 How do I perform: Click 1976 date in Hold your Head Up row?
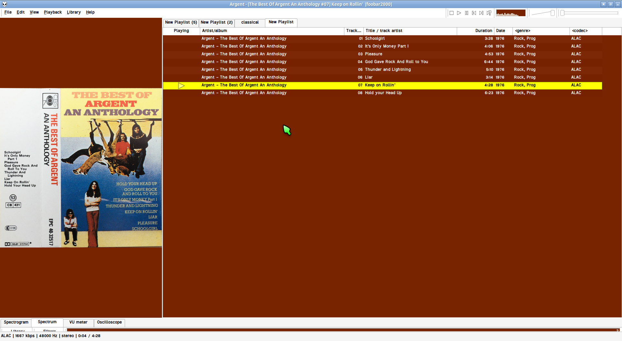[x=500, y=93]
